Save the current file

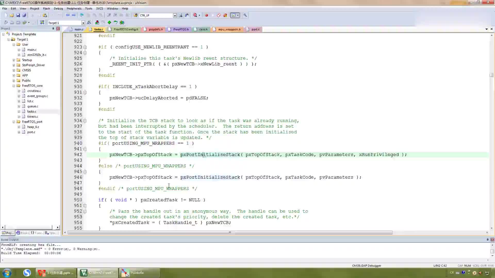click(x=18, y=15)
